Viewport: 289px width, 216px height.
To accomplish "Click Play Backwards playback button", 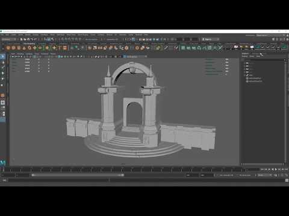I will 273,169.
